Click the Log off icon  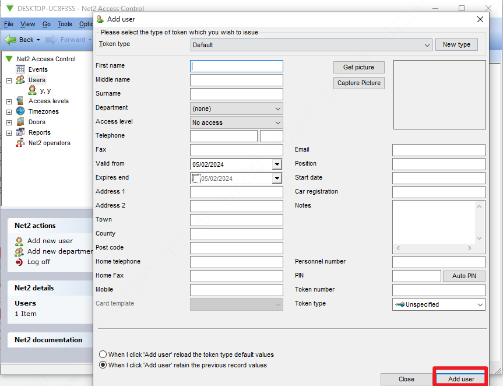tap(19, 262)
